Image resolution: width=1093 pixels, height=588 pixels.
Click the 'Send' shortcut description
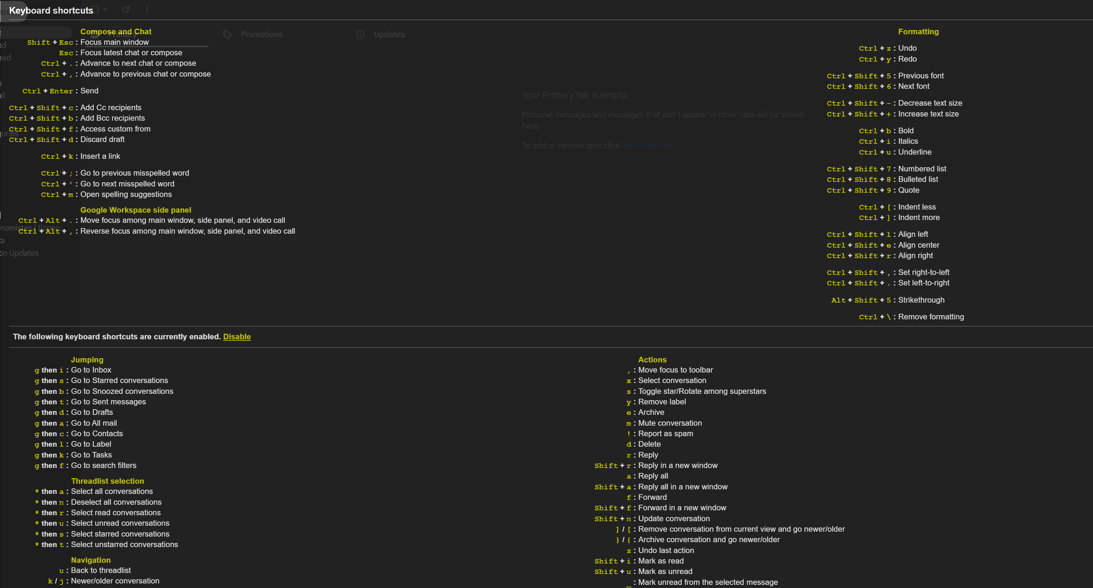coord(89,91)
